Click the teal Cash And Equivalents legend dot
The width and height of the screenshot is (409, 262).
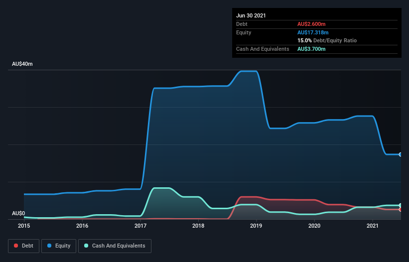point(86,246)
